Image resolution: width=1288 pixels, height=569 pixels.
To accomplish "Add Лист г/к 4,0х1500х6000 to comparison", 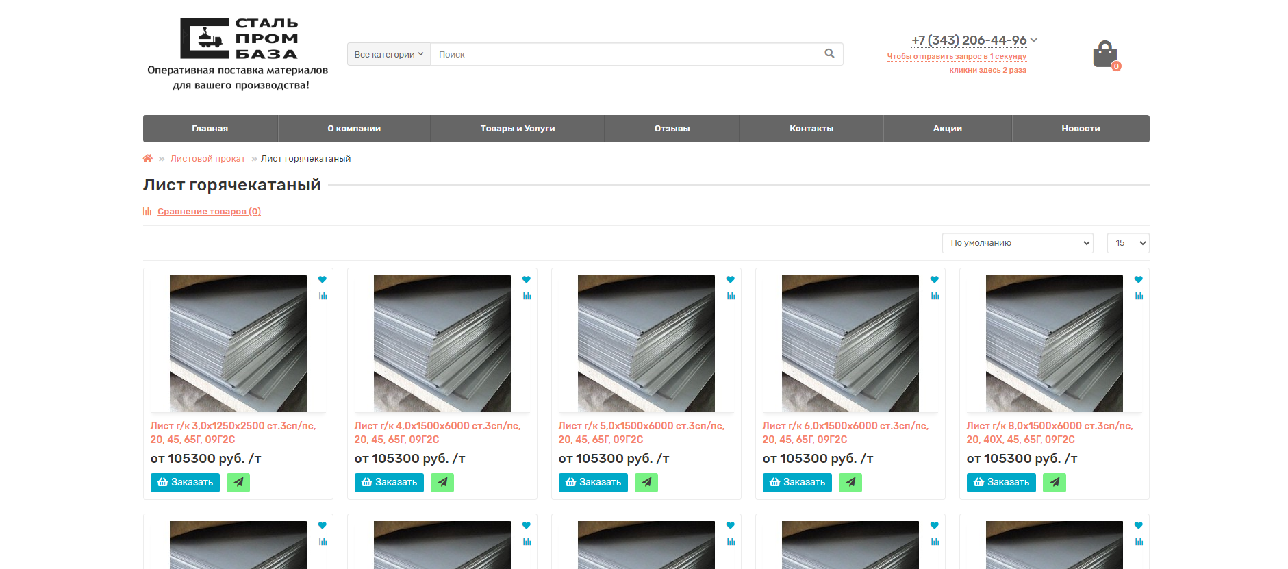I will 527,296.
